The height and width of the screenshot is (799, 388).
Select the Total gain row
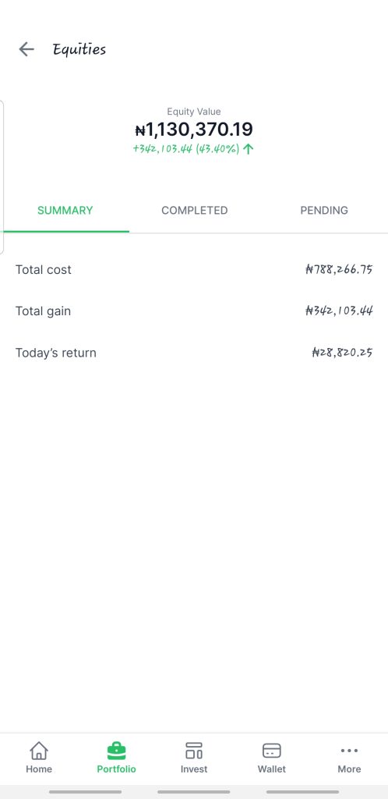[194, 311]
